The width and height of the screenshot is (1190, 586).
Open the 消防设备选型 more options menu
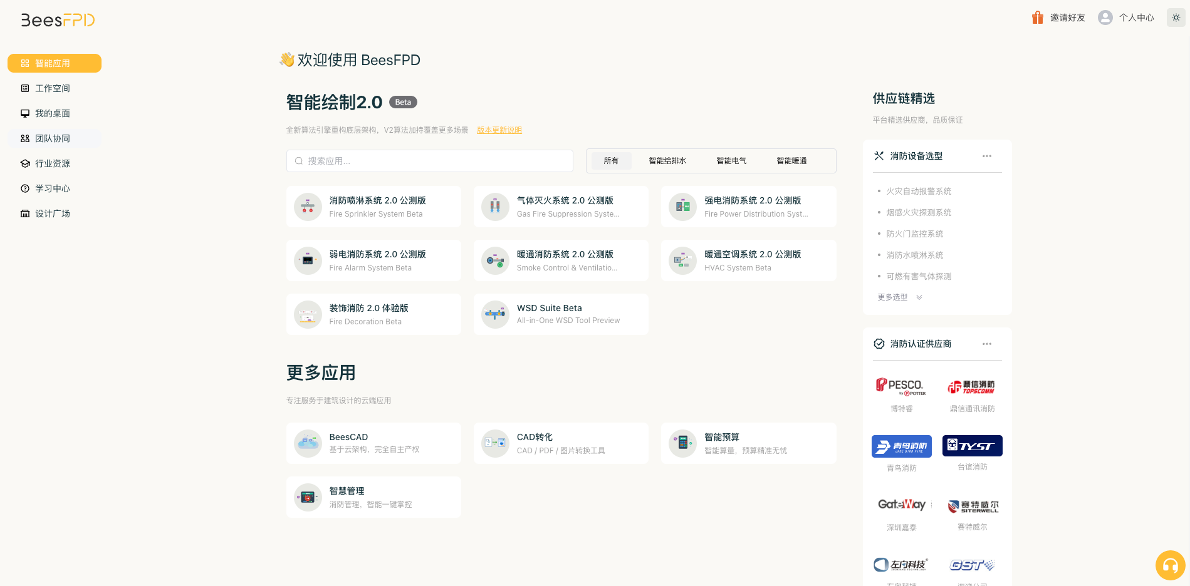tap(987, 156)
